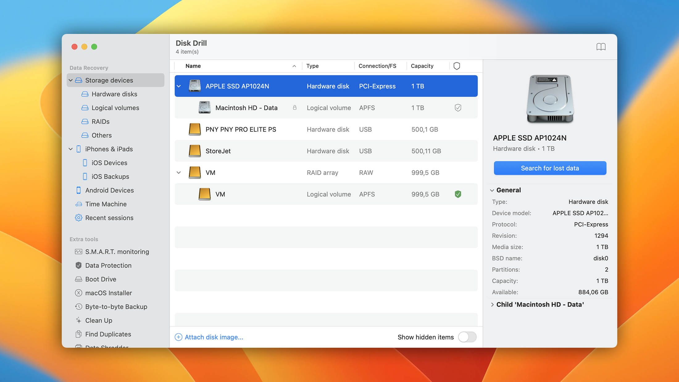Click the S.M.A.R.T. monitoring icon
This screenshot has width=679, height=382.
tap(78, 251)
